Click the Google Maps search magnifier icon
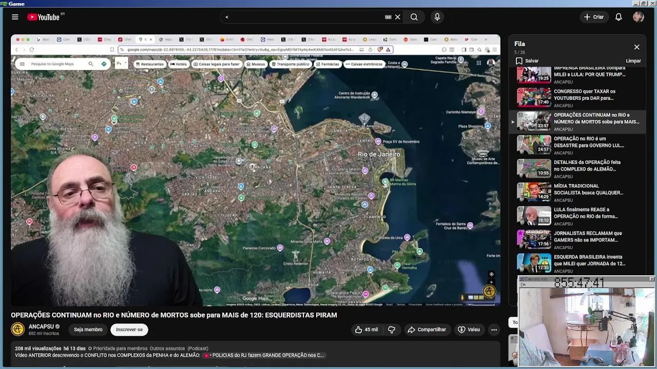The width and height of the screenshot is (657, 369). point(91,64)
